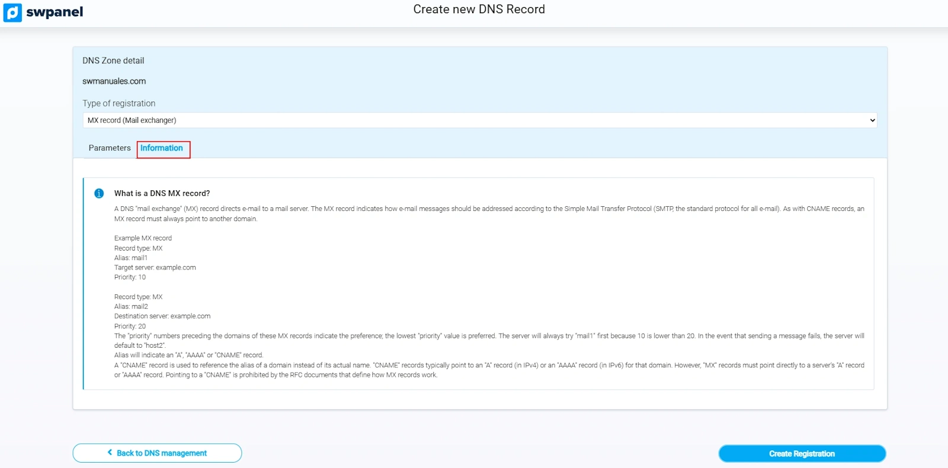948x468 pixels.
Task: Click the swpanel logo icon
Action: click(x=12, y=12)
